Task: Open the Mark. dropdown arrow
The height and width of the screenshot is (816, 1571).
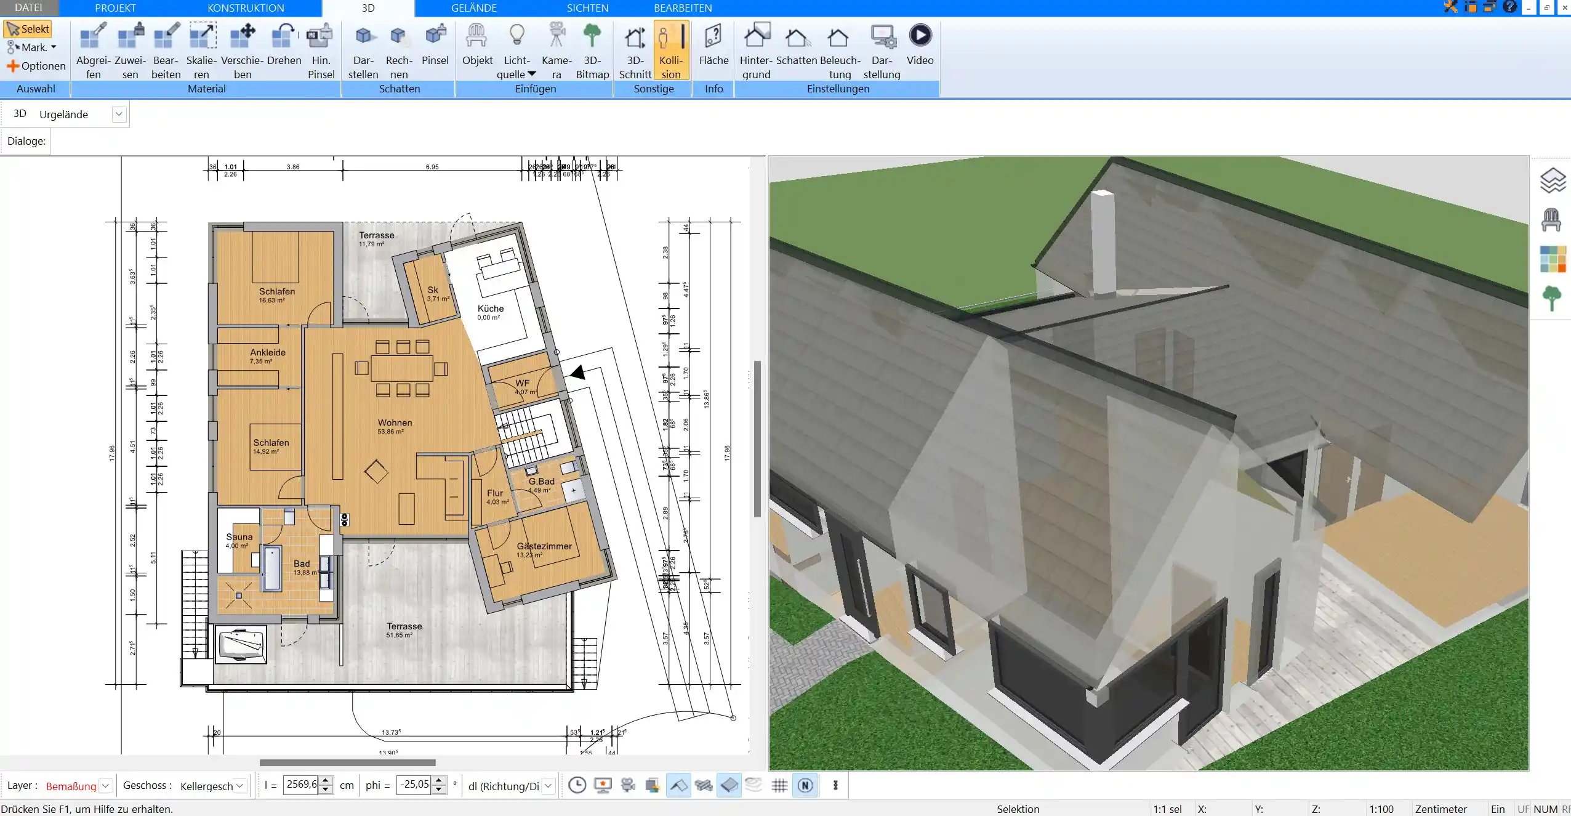Action: [54, 47]
